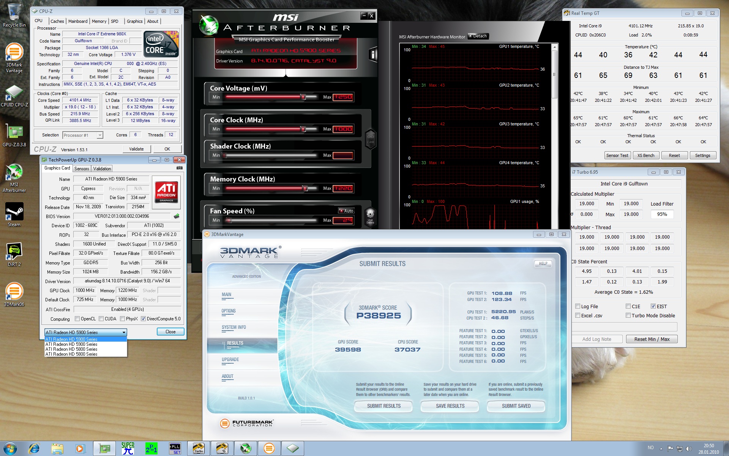Click Sensor Test in Real Temp
The height and width of the screenshot is (456, 729).
pos(617,155)
